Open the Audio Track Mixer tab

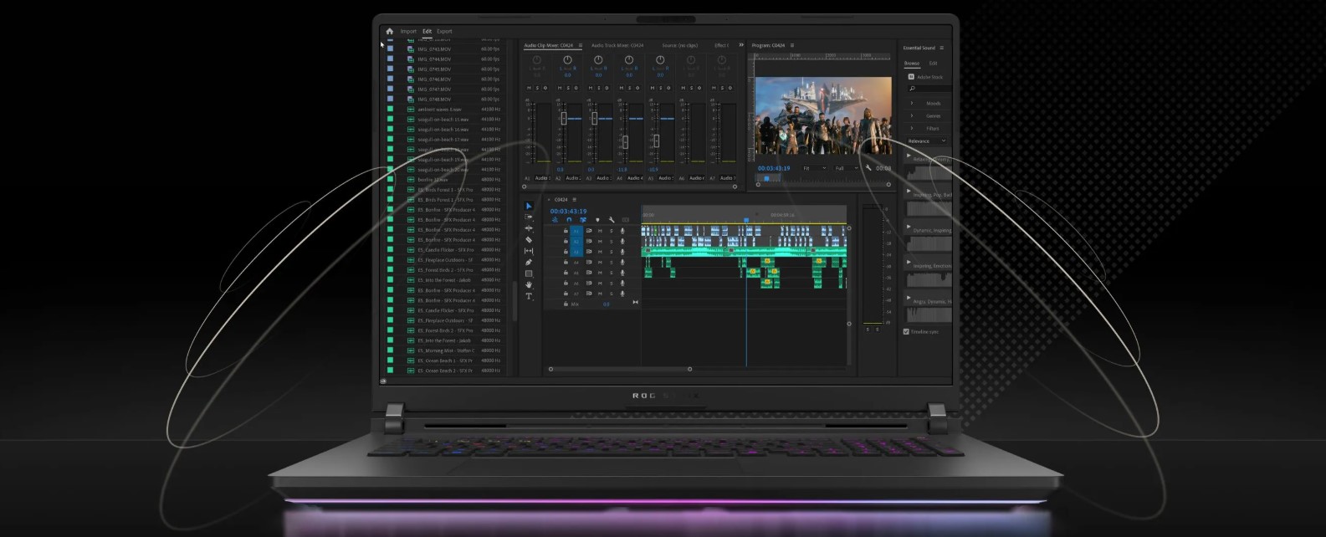pos(617,45)
